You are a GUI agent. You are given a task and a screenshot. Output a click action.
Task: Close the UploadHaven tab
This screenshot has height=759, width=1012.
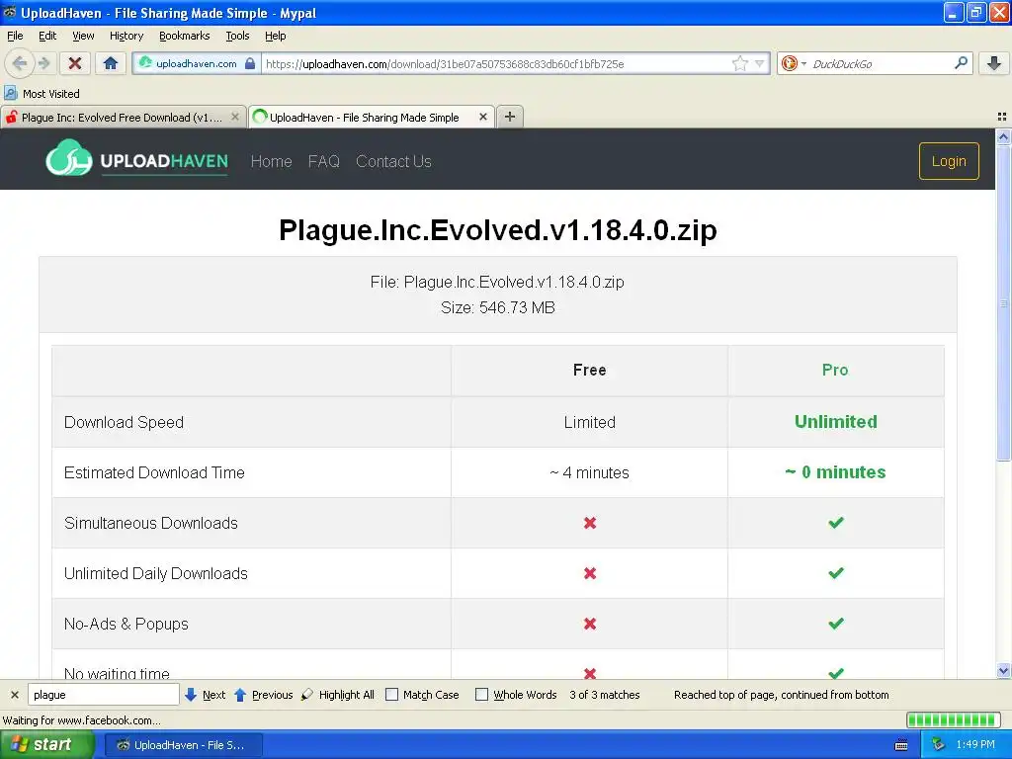click(482, 117)
